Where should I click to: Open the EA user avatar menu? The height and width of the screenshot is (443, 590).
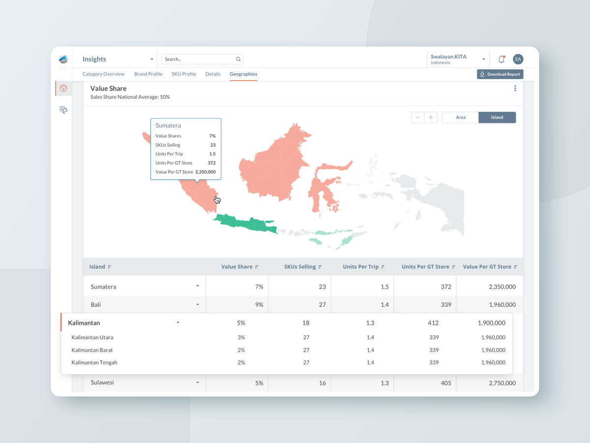518,59
